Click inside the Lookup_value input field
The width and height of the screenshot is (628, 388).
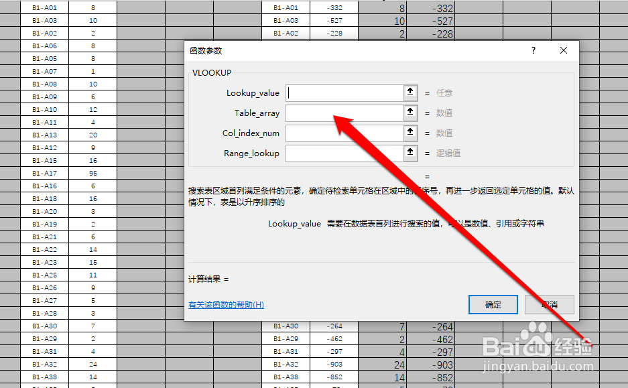click(x=342, y=92)
